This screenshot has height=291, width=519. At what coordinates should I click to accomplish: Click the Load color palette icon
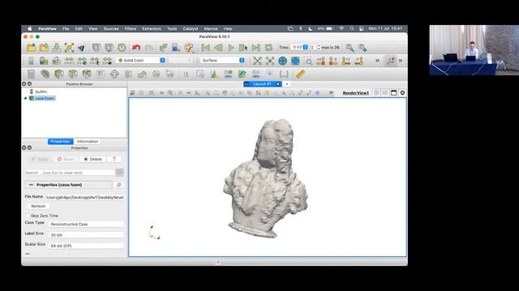point(189,48)
